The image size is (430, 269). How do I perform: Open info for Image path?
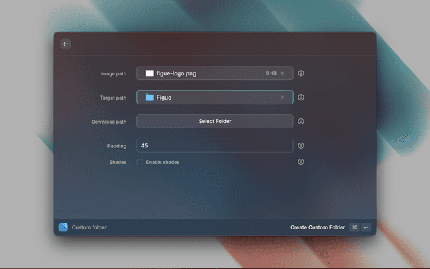301,73
